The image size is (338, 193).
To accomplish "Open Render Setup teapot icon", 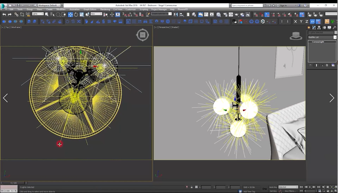I will tap(225, 15).
